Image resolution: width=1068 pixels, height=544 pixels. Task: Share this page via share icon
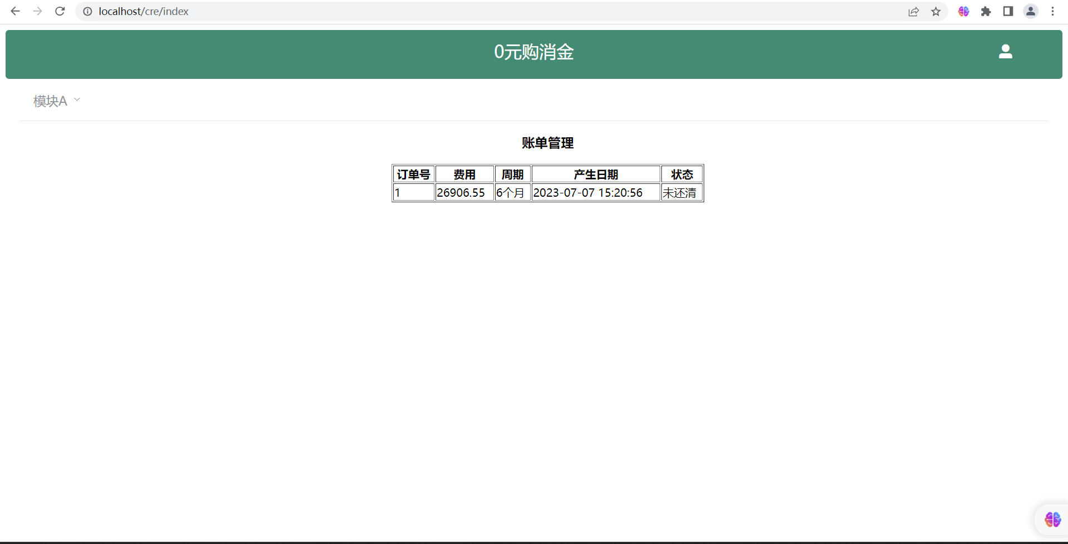click(913, 11)
